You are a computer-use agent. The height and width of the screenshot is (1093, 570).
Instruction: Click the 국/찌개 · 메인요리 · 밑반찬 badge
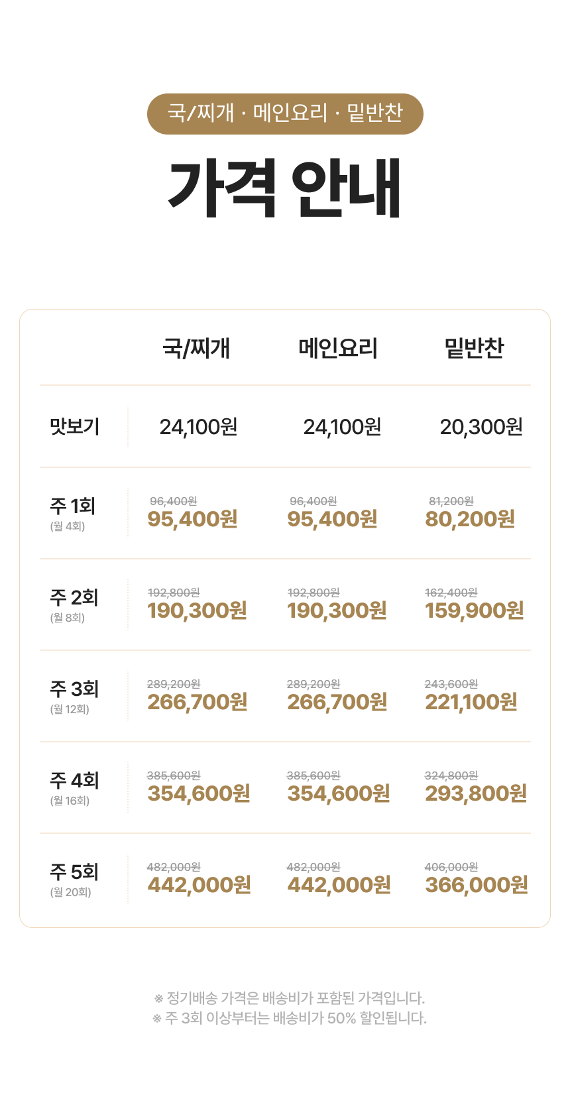pyautogui.click(x=285, y=113)
